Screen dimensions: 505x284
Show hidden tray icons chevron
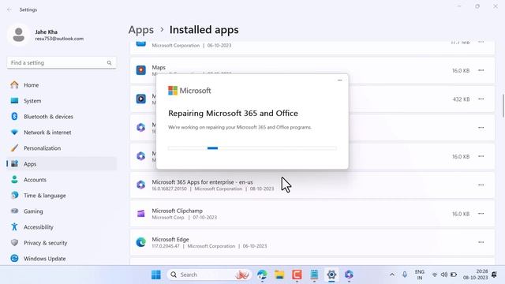tap(392, 275)
